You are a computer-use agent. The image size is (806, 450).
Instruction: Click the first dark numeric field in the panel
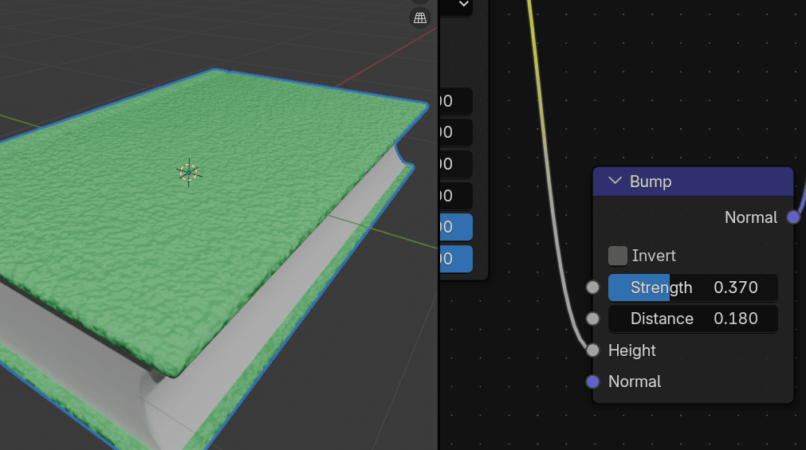[x=456, y=101]
